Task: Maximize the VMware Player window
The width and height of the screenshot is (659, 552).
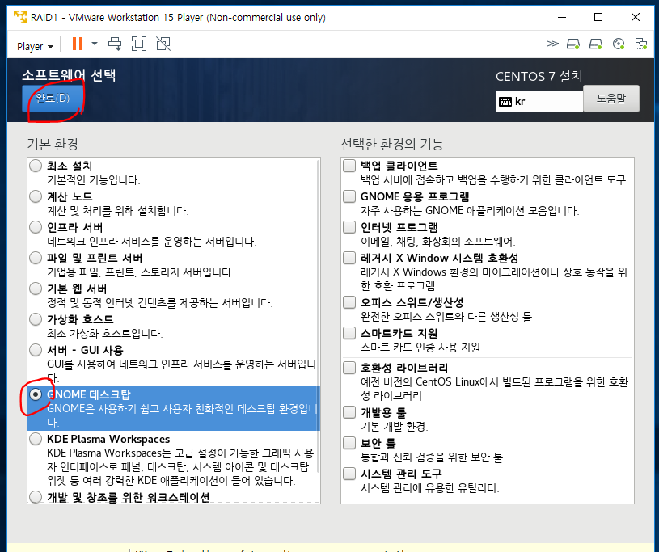Action: (598, 17)
